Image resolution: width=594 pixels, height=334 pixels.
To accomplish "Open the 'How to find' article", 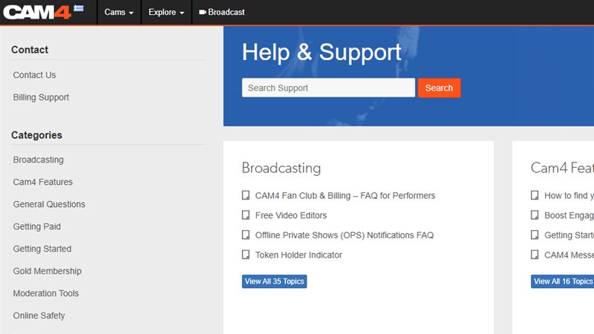I will coord(569,196).
